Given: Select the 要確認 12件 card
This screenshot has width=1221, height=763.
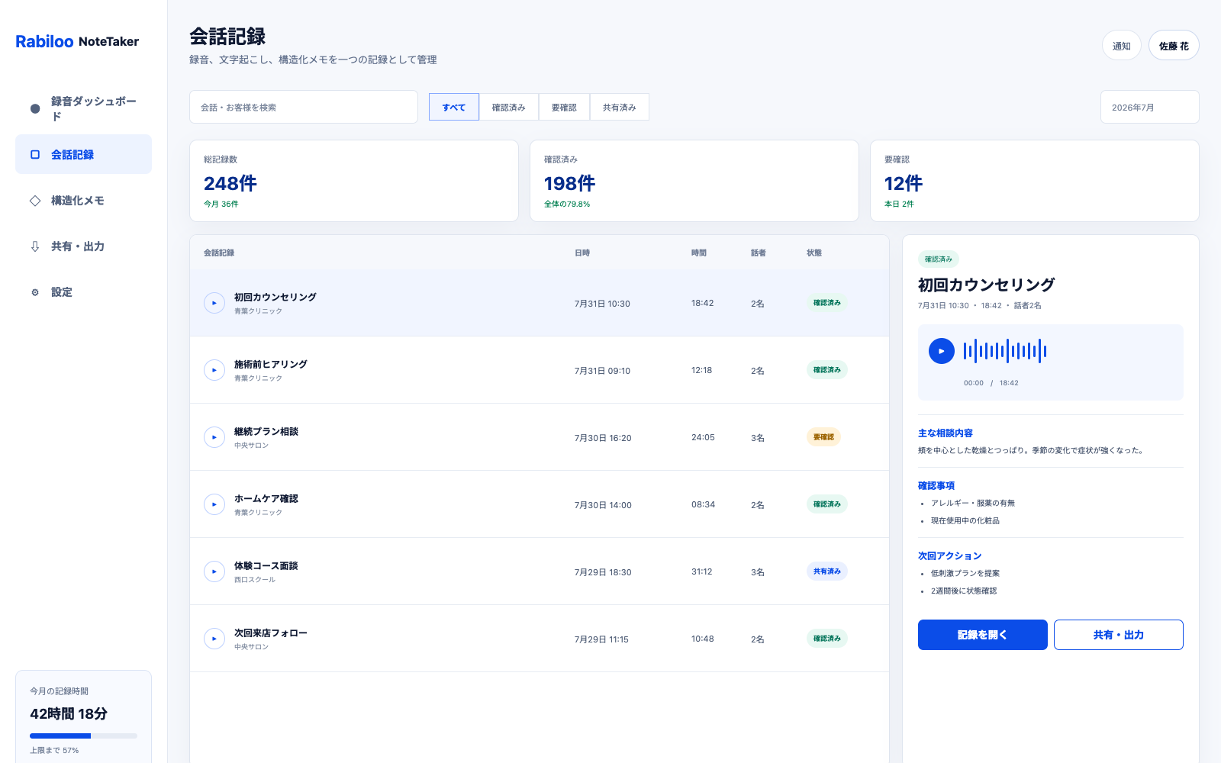Looking at the screenshot, I should 1035,181.
